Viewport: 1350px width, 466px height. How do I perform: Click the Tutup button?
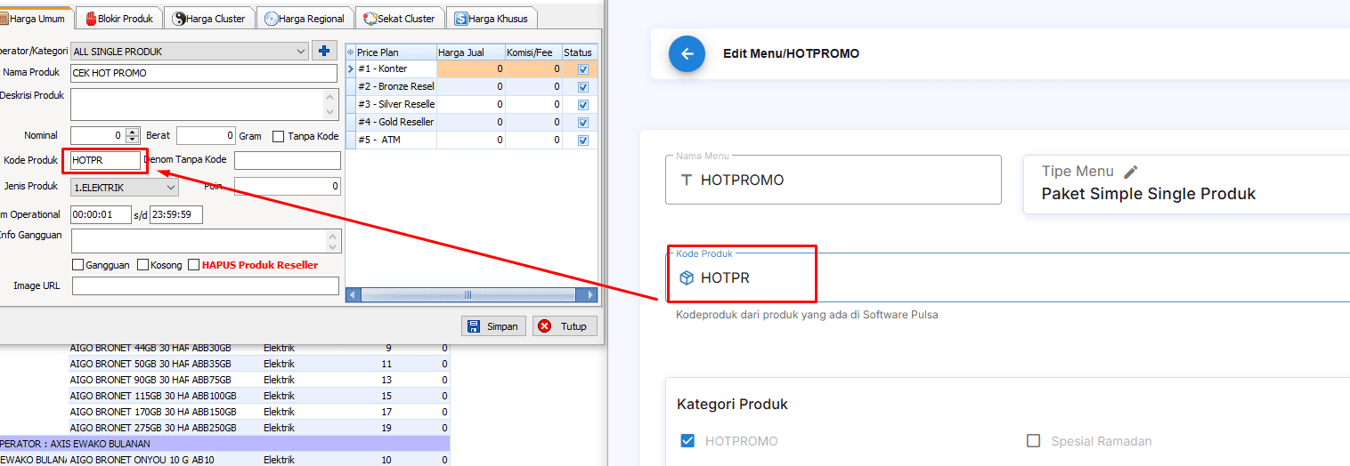tap(565, 326)
